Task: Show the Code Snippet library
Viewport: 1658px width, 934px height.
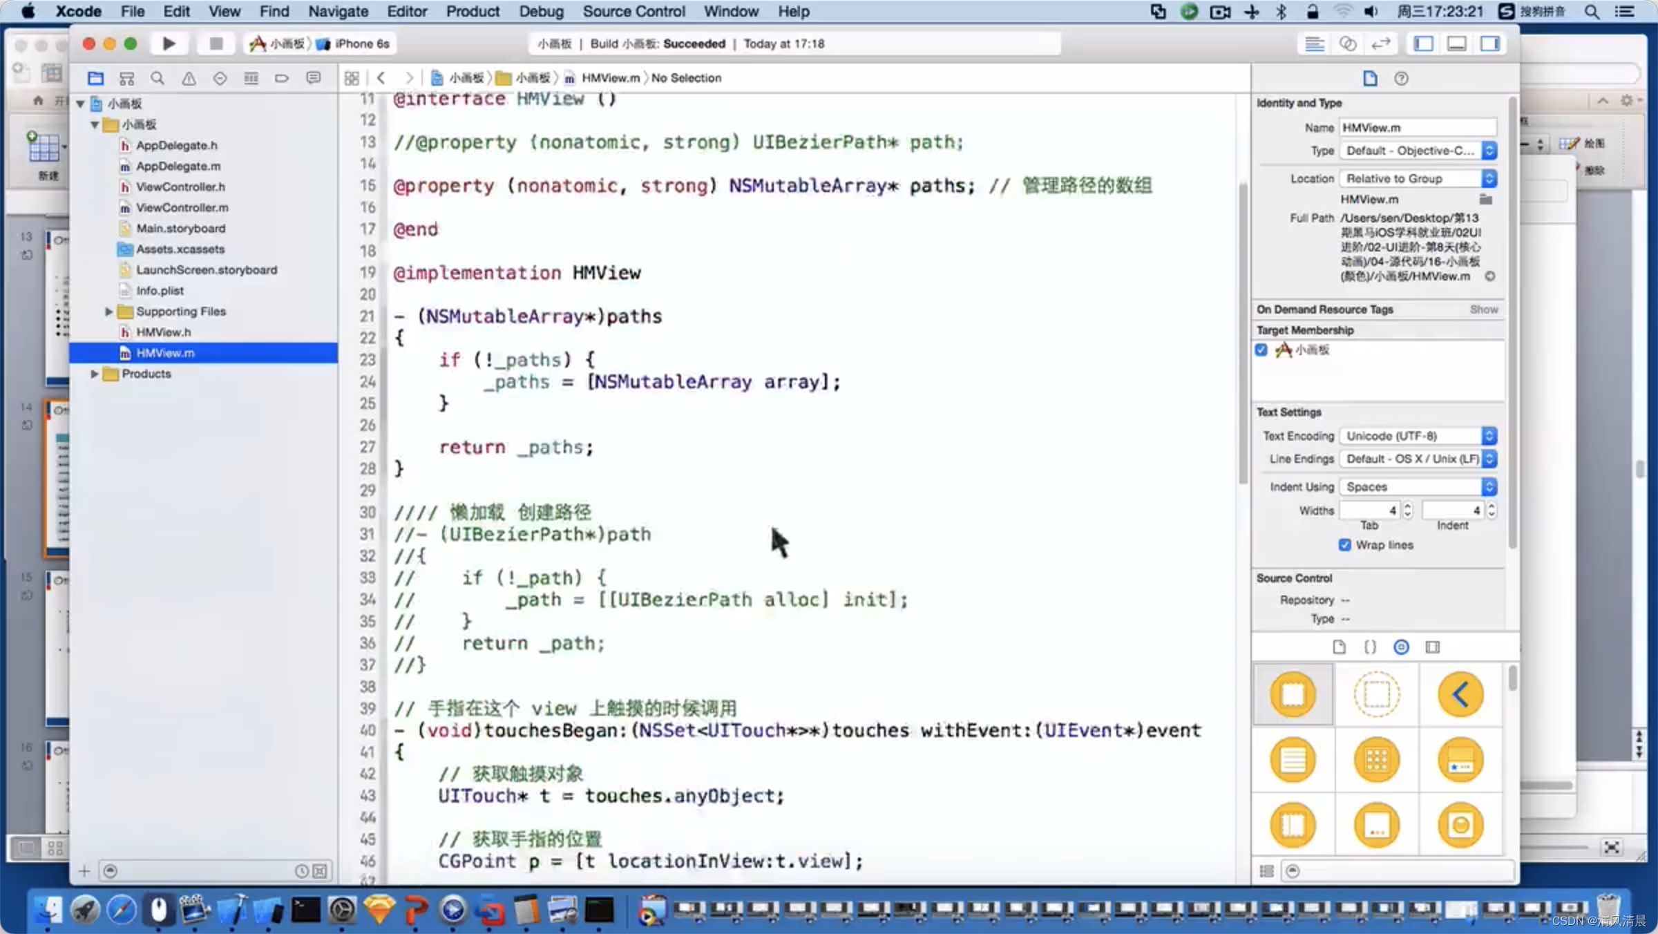Action: click(x=1370, y=647)
